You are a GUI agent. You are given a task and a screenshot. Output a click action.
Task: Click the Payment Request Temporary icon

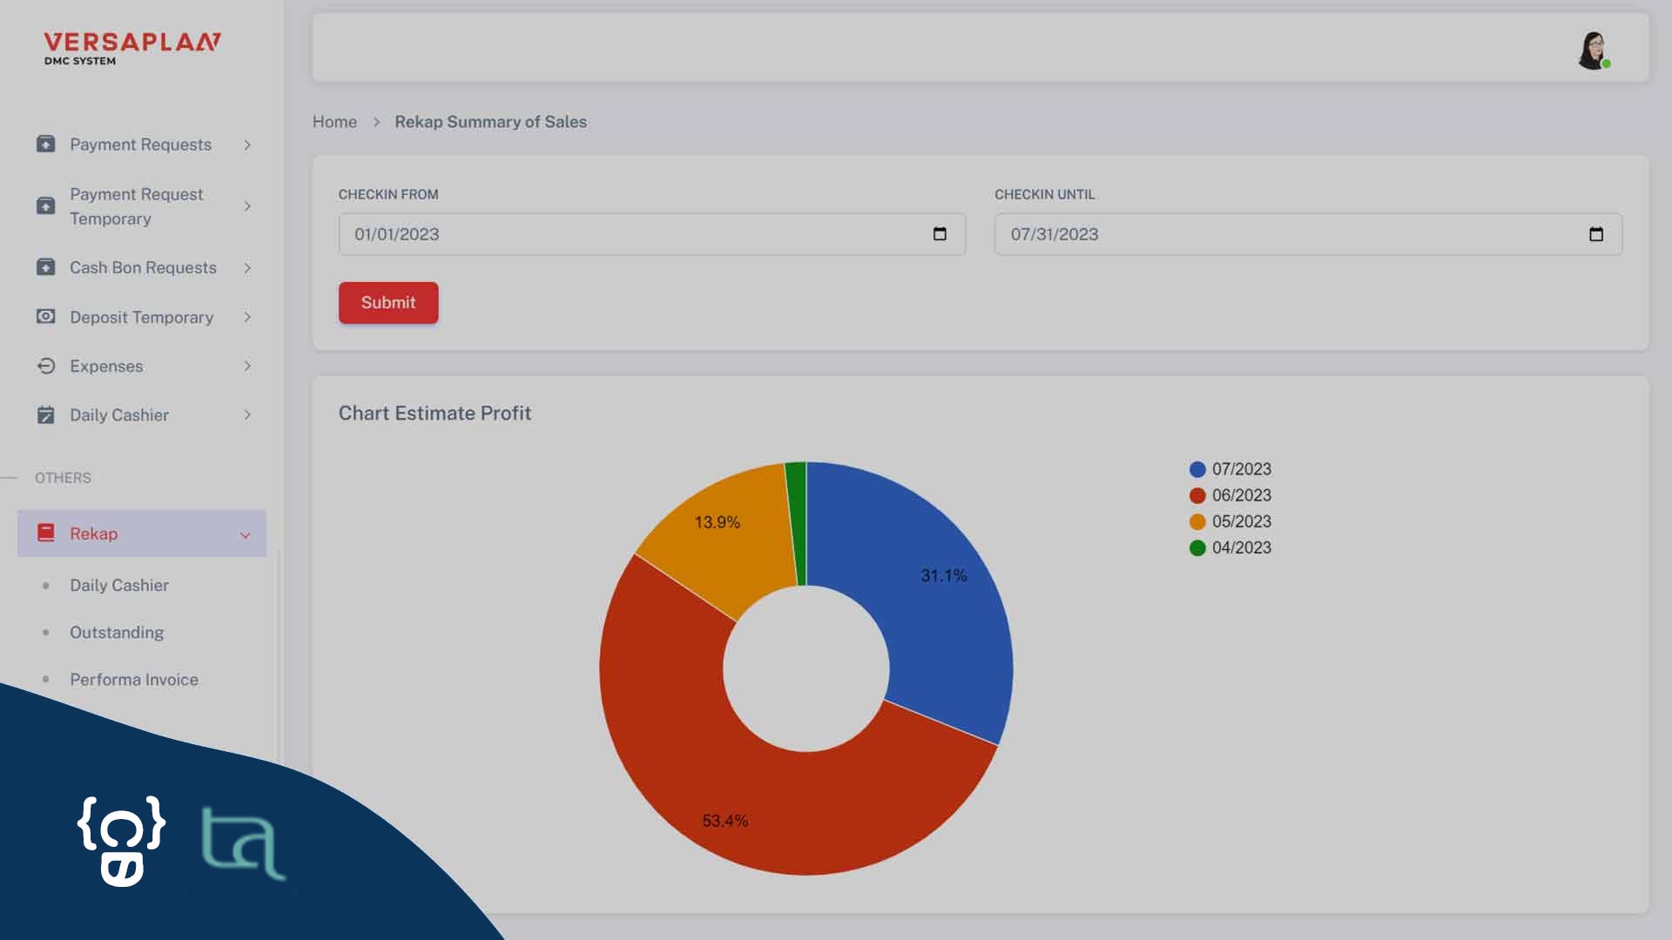pos(44,206)
